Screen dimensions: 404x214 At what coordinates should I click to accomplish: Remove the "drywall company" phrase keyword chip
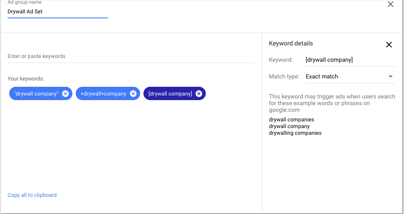pos(65,94)
